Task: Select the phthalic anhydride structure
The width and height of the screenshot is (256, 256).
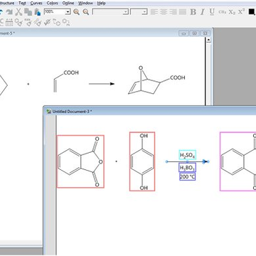Action: (x=80, y=161)
